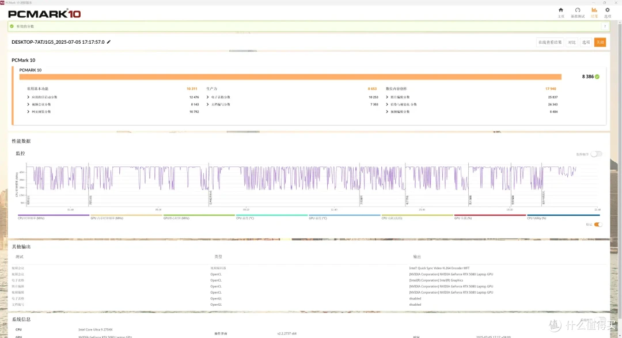
Task: Click the PCMark 10 logo
Action: click(44, 14)
